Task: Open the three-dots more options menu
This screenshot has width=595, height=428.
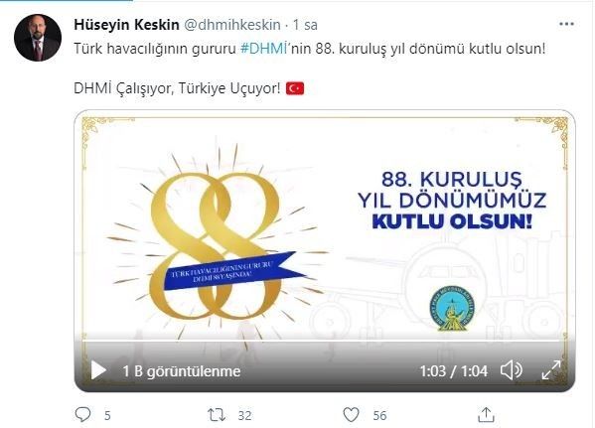Action: click(566, 24)
